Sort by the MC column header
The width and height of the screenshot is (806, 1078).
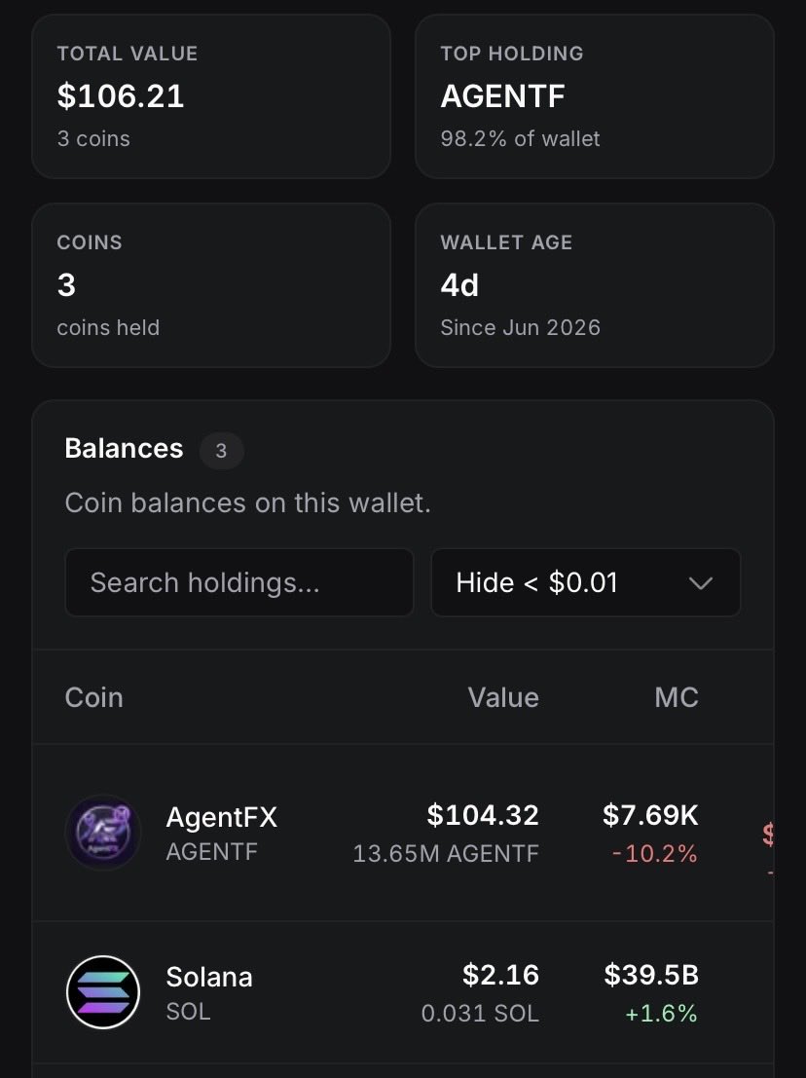(677, 697)
